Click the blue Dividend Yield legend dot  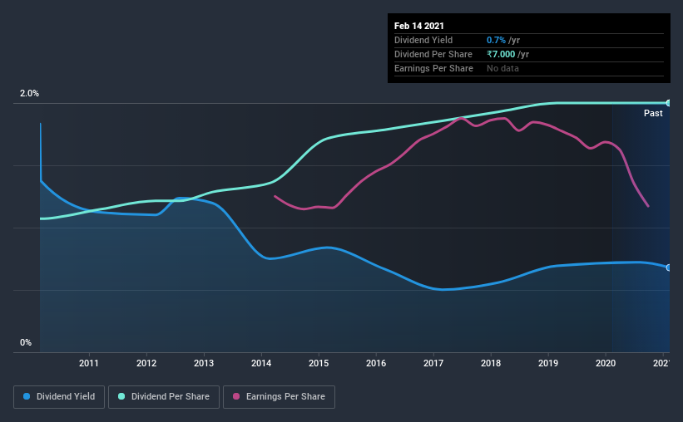(27, 396)
